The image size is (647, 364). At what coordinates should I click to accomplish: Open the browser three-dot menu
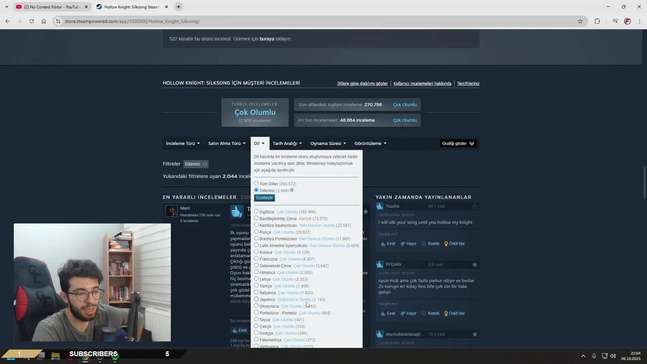point(640,21)
